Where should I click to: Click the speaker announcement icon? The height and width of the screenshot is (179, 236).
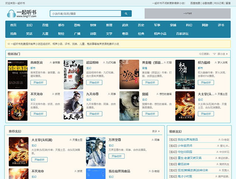click(8, 44)
